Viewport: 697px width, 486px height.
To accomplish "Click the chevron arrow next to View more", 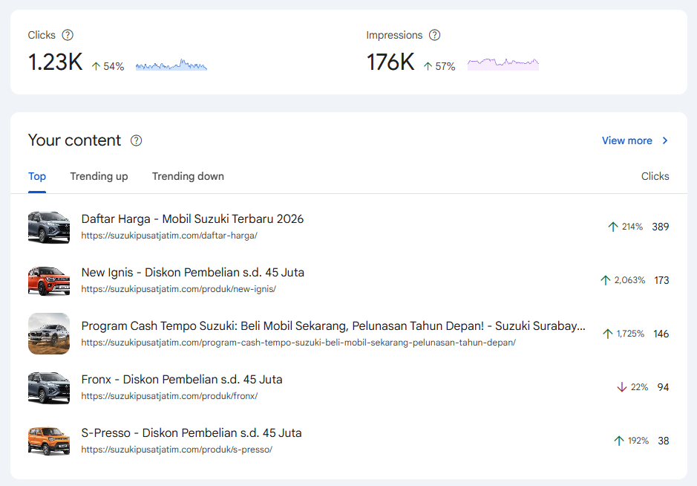I will (665, 140).
